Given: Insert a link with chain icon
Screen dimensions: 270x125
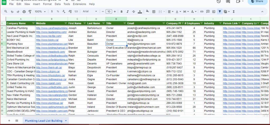Looking at the screenshot, I should [x=202, y=12].
